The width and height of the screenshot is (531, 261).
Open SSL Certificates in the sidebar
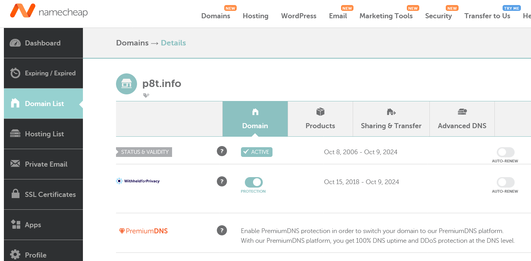(x=43, y=195)
